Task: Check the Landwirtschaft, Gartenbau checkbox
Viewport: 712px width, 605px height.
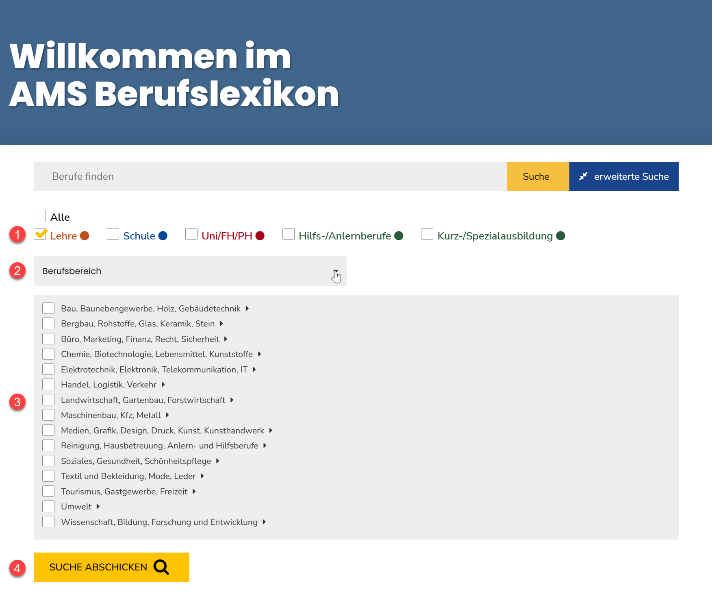Action: [48, 400]
